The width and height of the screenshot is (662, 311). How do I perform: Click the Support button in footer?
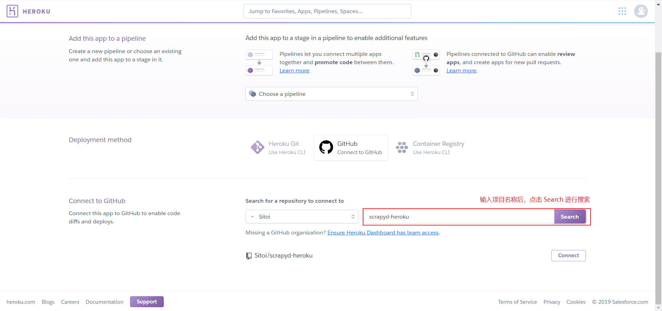point(147,302)
